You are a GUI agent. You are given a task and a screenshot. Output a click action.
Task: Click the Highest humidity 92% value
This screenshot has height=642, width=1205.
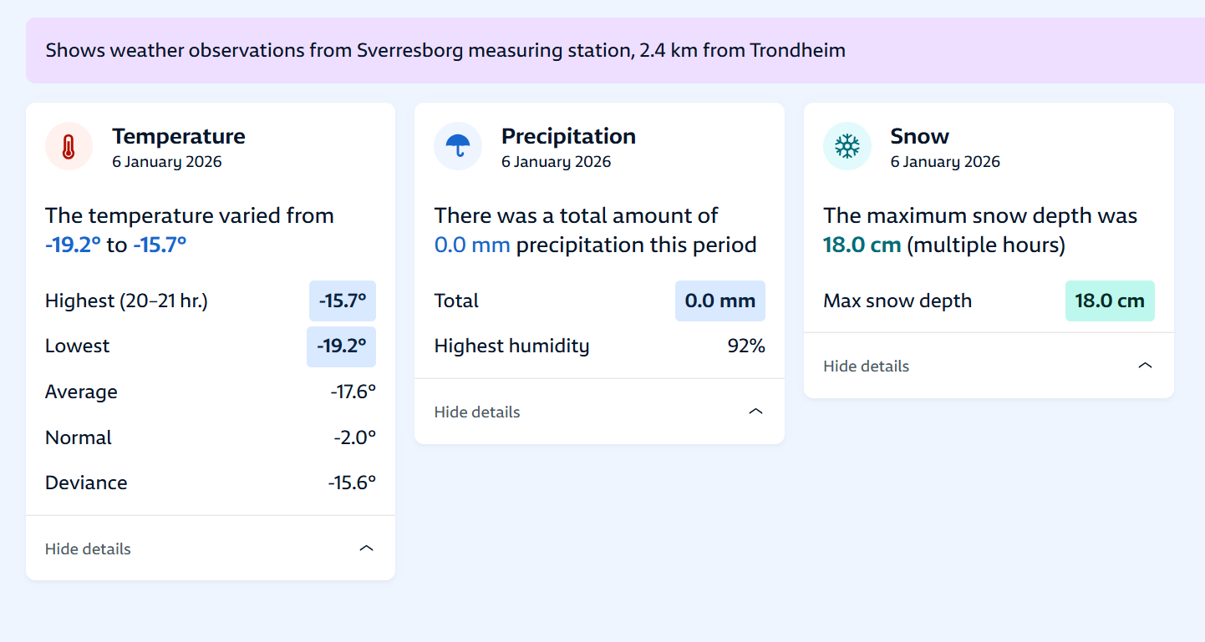pos(746,346)
